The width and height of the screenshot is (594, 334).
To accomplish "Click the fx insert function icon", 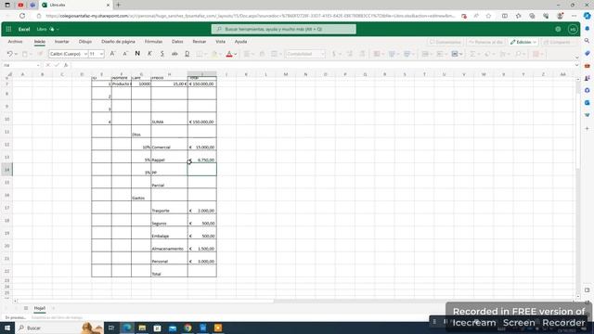I will 66,65.
